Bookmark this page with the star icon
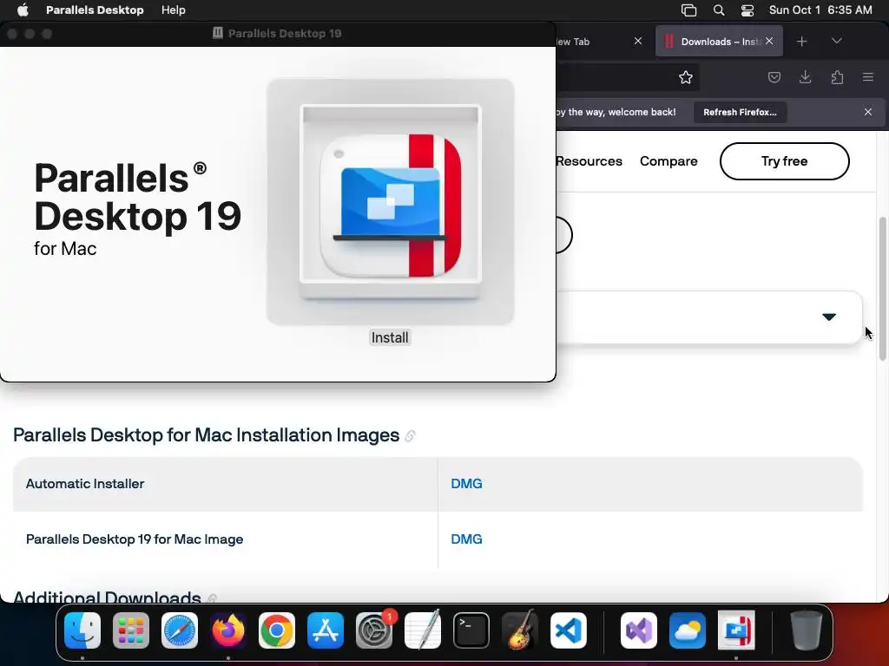The image size is (889, 666). [x=686, y=77]
